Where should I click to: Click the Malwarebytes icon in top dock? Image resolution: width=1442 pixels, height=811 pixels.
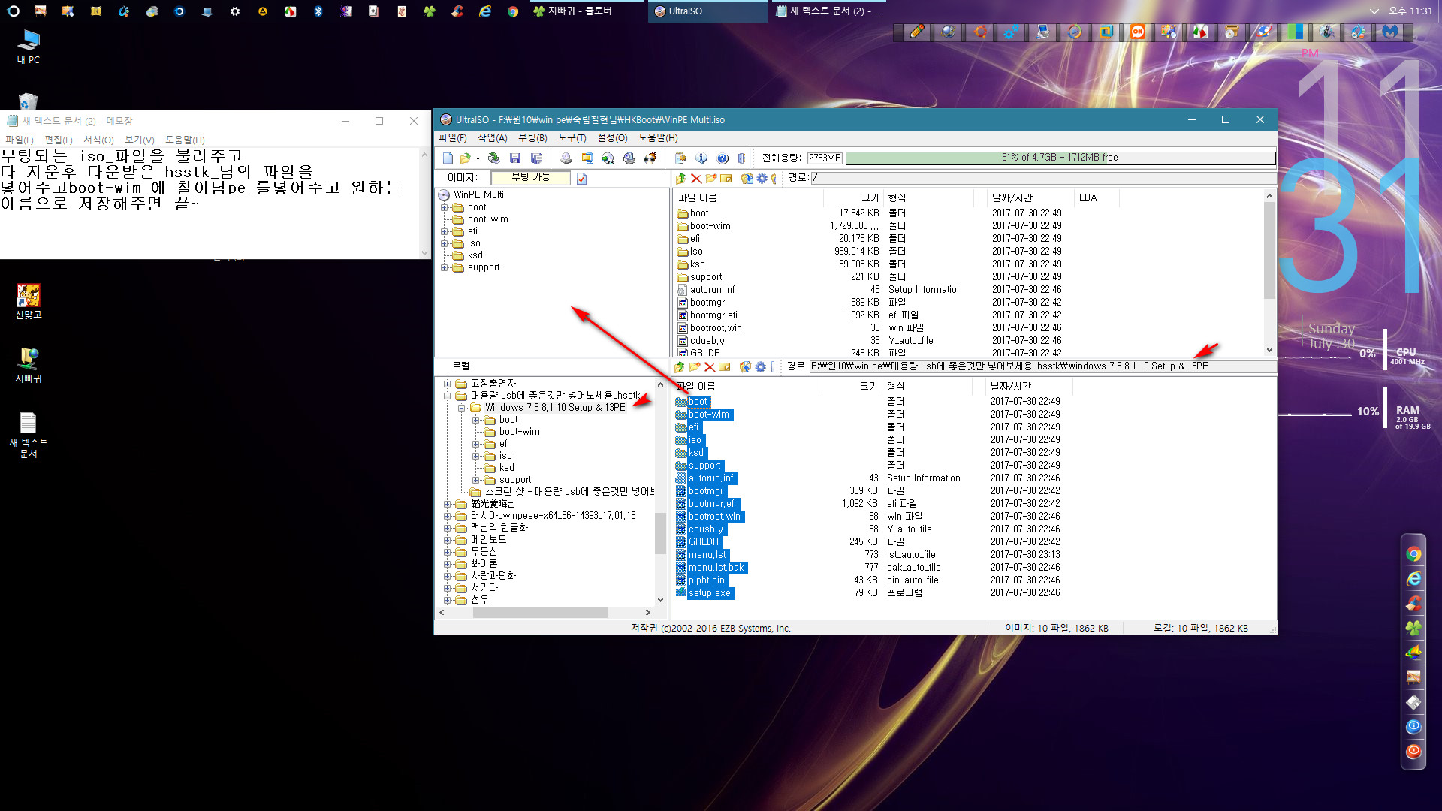click(x=1390, y=32)
